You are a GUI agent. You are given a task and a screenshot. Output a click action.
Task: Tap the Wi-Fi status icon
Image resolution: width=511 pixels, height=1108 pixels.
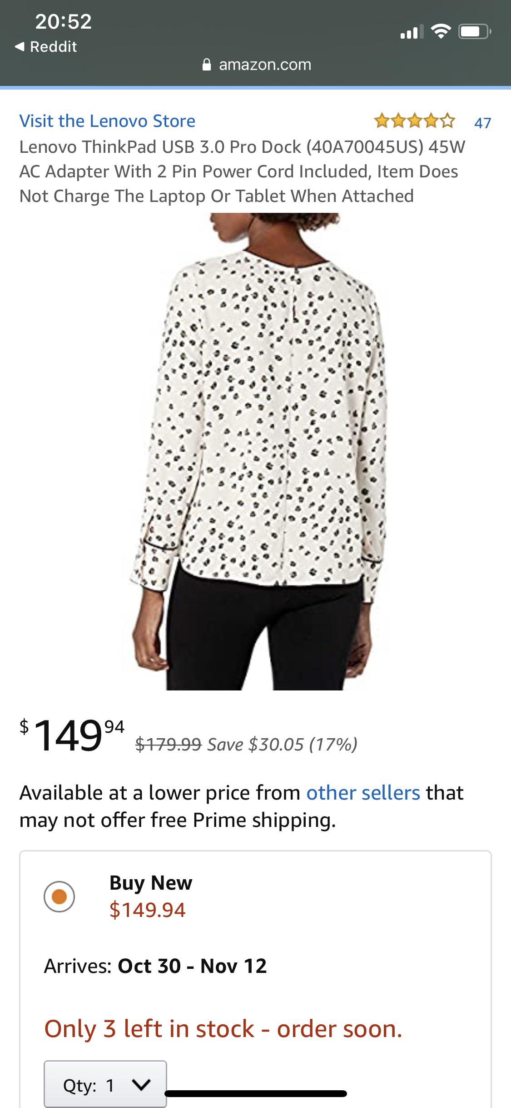[440, 31]
